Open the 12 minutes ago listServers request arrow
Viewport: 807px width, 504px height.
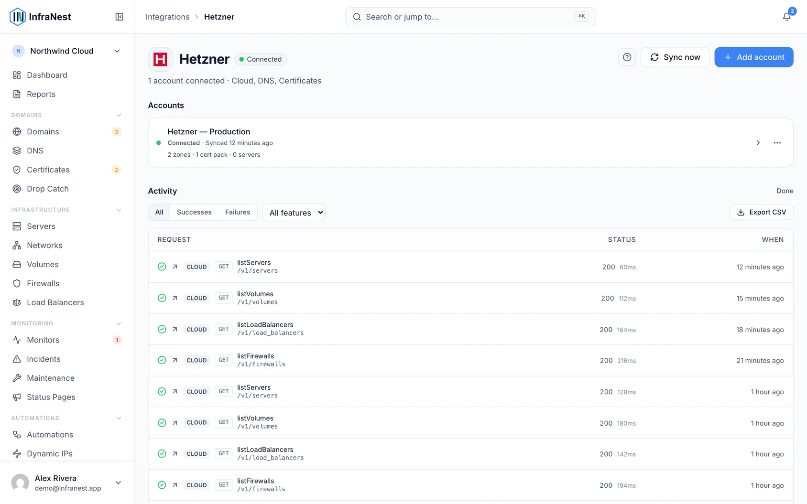pyautogui.click(x=175, y=267)
